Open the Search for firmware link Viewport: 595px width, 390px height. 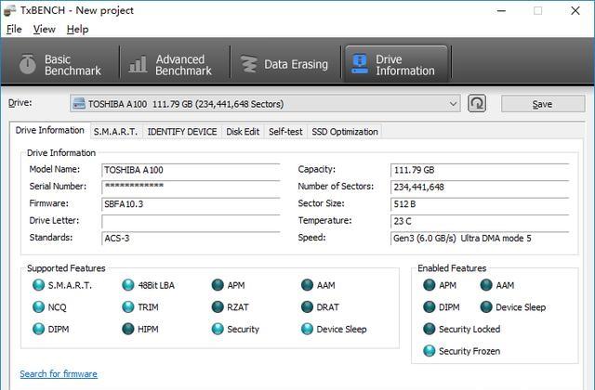pos(59,374)
